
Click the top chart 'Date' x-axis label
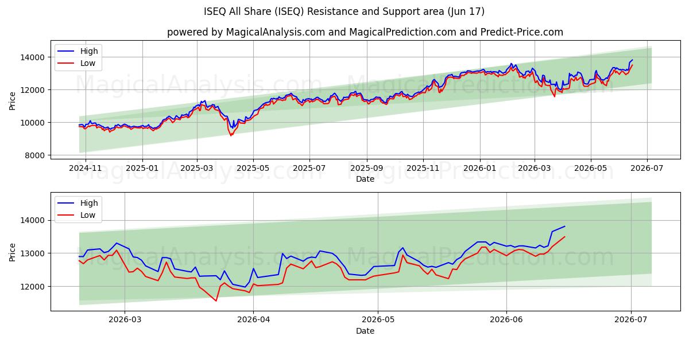point(365,179)
